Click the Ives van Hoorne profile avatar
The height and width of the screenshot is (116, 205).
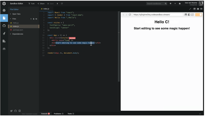tap(201, 4)
